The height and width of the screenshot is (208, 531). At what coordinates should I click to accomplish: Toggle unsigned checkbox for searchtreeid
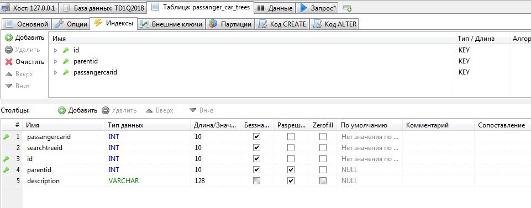(257, 148)
